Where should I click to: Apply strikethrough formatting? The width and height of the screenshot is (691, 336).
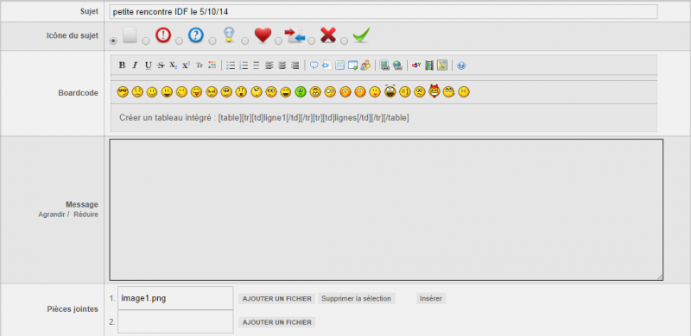coord(161,65)
